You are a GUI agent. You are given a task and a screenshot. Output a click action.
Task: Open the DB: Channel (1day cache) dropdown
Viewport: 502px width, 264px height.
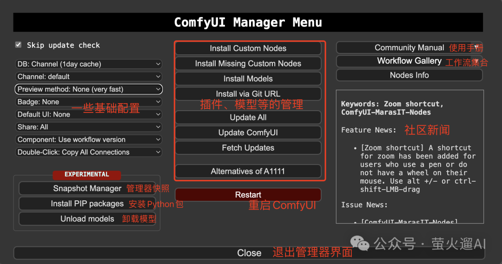point(88,64)
